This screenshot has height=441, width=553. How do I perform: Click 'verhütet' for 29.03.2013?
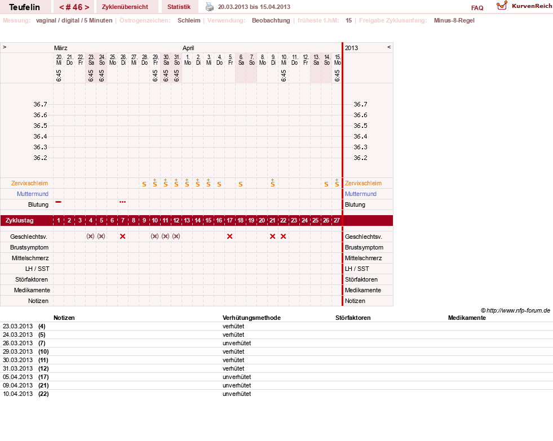click(233, 351)
